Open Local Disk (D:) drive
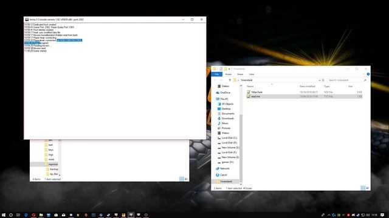389x218 pixels. pyautogui.click(x=229, y=143)
